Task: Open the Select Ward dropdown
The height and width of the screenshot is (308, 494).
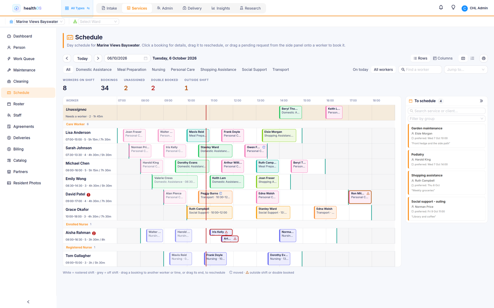Action: click(98, 22)
